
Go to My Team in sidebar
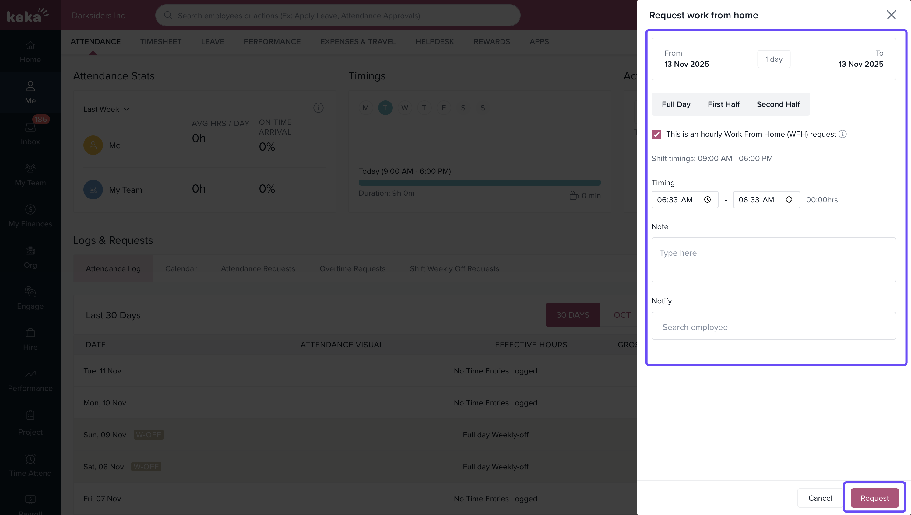pos(30,174)
